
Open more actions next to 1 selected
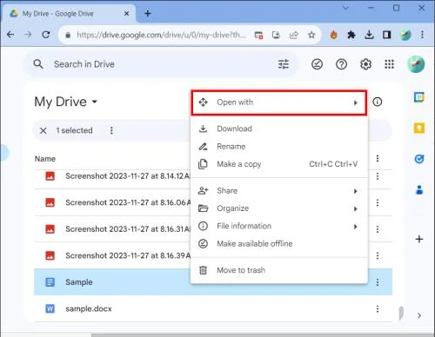111,130
